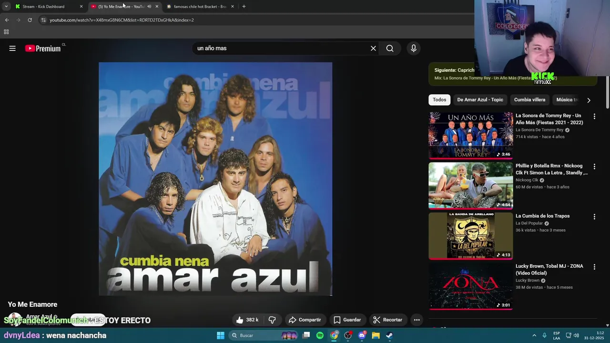
Task: Visit the Lucky Brown channel
Action: click(528, 280)
